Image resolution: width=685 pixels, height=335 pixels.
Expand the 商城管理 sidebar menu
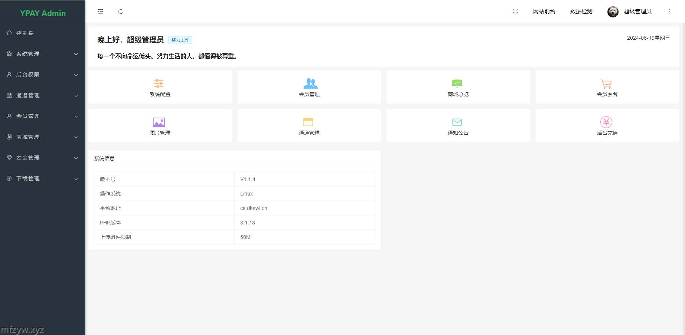tap(42, 137)
